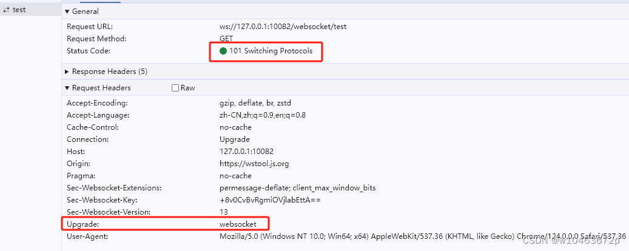Screen dimensions: 629x251
Task: Click the Accept-Language header value
Action: (263, 115)
